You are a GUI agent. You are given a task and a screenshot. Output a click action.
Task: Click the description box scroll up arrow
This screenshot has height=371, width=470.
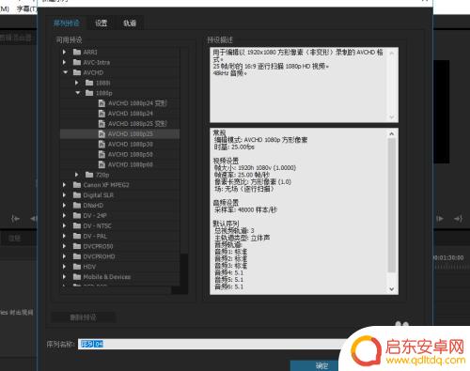(392, 53)
